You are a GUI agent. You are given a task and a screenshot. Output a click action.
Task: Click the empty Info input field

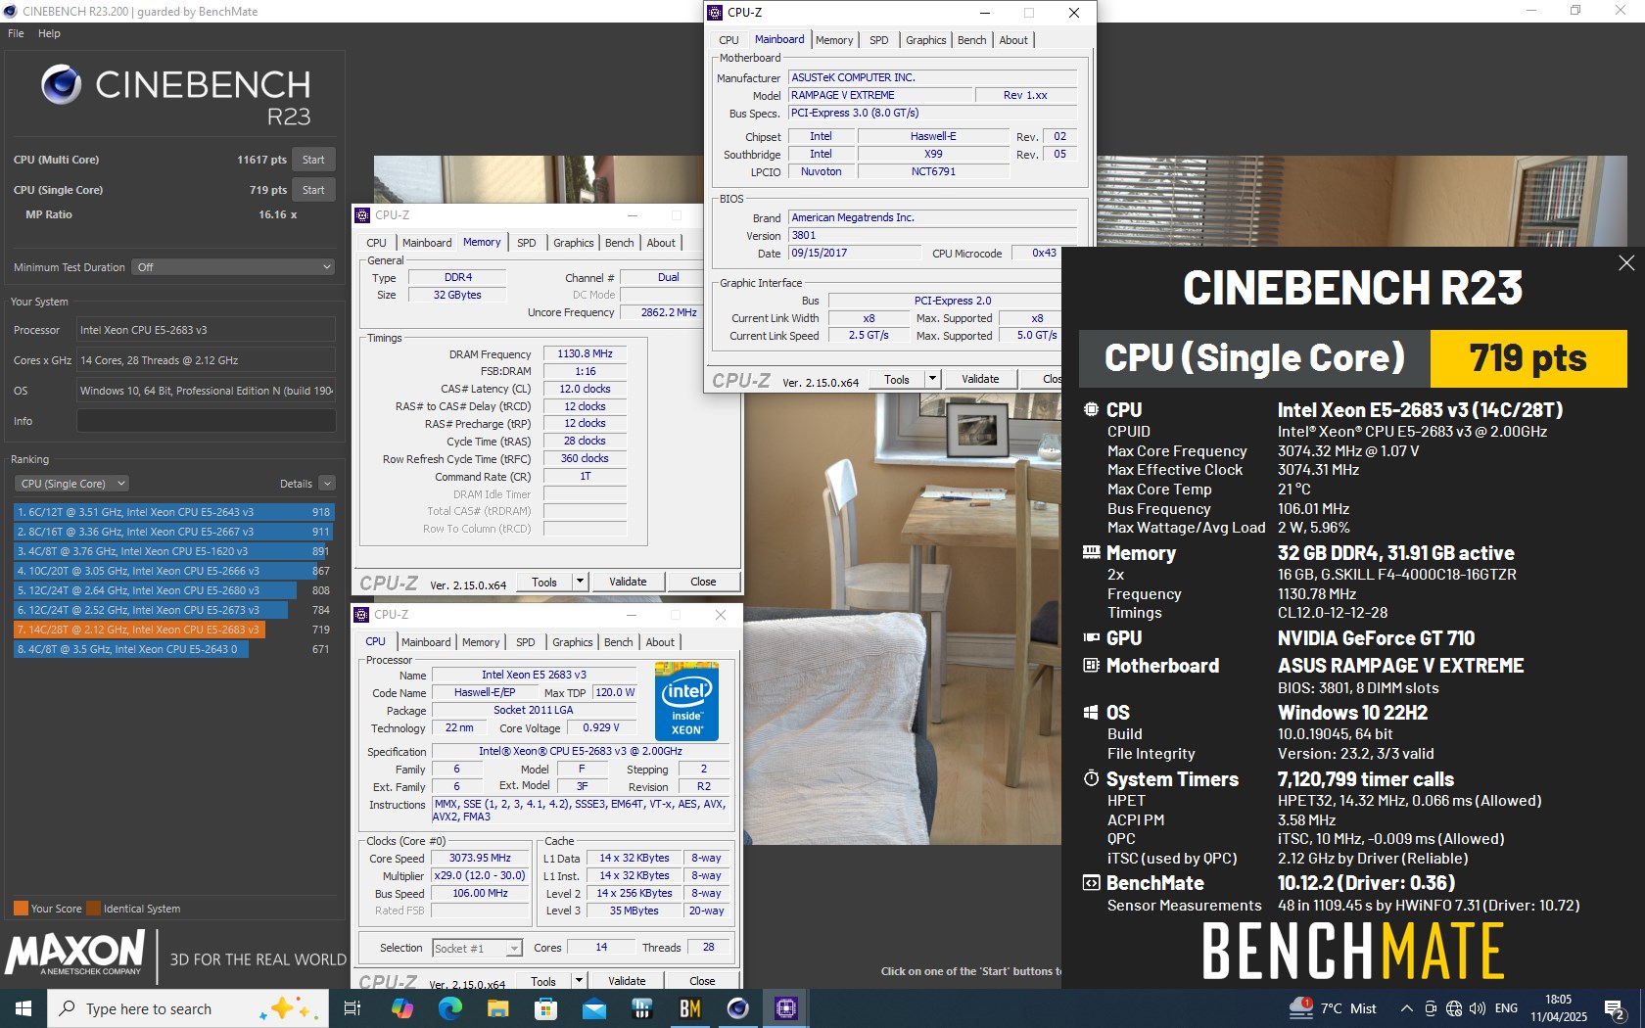[x=206, y=421]
